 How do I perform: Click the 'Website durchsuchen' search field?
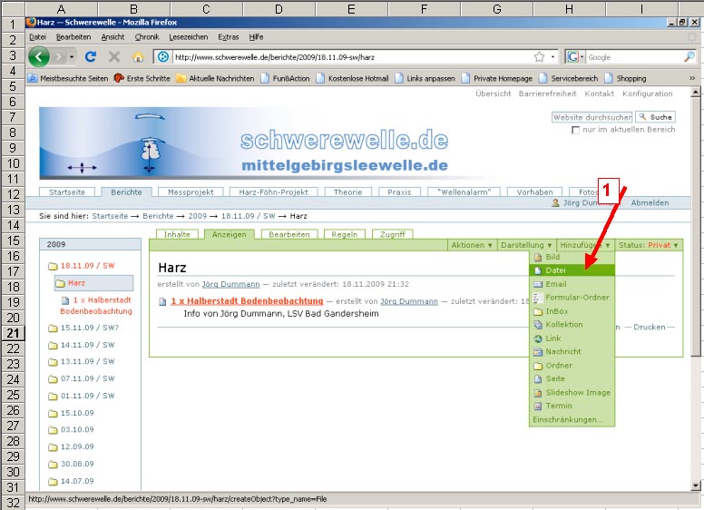click(592, 117)
